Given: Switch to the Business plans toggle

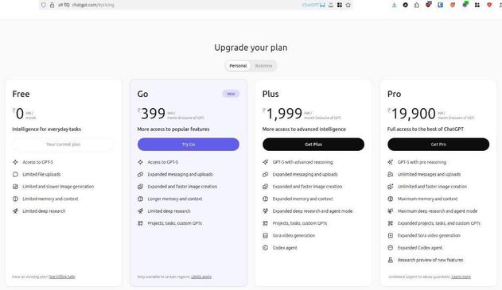Looking at the screenshot, I should coord(263,66).
